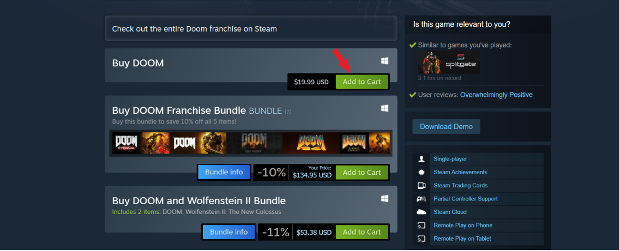This screenshot has height=251, width=620.
Task: Open the entire Doom franchise banner
Action: 251,28
